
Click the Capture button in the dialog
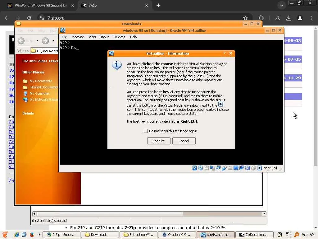click(x=159, y=141)
